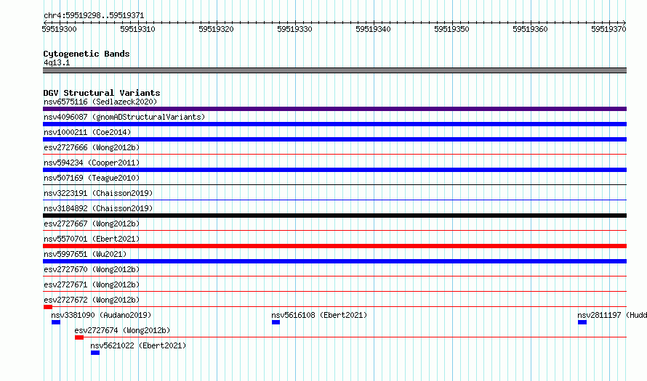The image size is (647, 381).
Task: Open variant nsv1000211 (Coe2014) label
Action: point(87,132)
